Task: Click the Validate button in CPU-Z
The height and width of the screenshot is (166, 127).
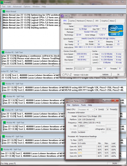Action: [105, 75]
